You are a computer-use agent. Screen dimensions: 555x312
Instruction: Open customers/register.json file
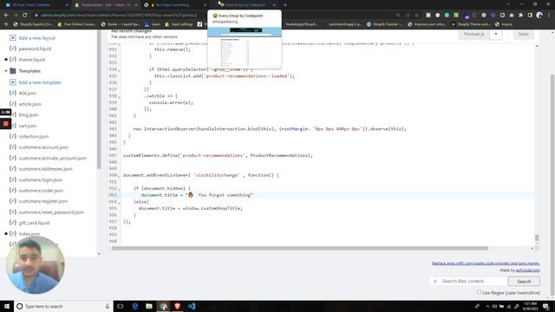[x=42, y=201]
